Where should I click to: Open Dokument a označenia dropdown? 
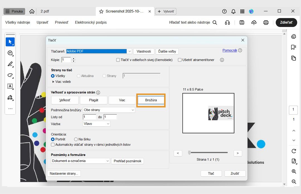point(81,161)
